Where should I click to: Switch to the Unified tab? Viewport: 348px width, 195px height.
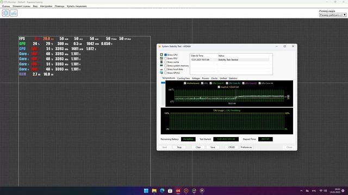pos(223,78)
